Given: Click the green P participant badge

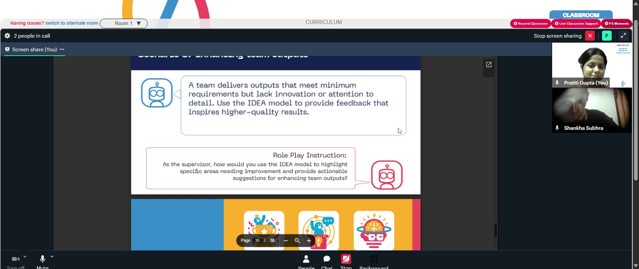Looking at the screenshot, I should (607, 36).
